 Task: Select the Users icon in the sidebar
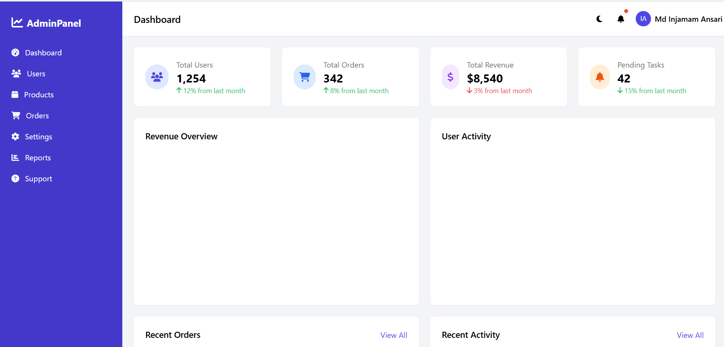(x=16, y=73)
